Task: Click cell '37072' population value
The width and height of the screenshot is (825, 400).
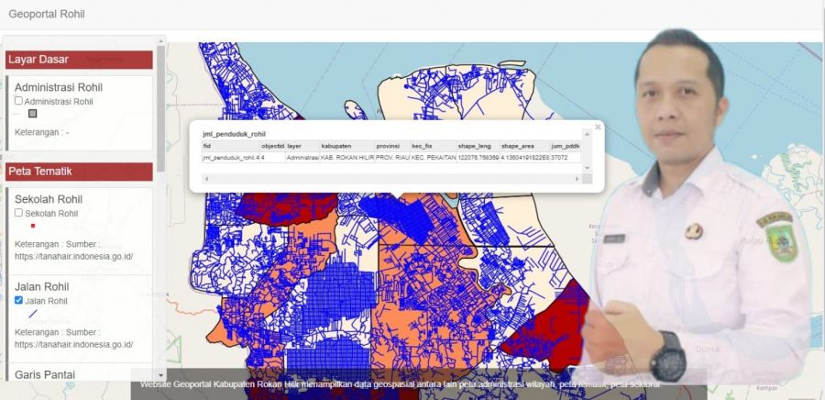Action: tap(566, 158)
